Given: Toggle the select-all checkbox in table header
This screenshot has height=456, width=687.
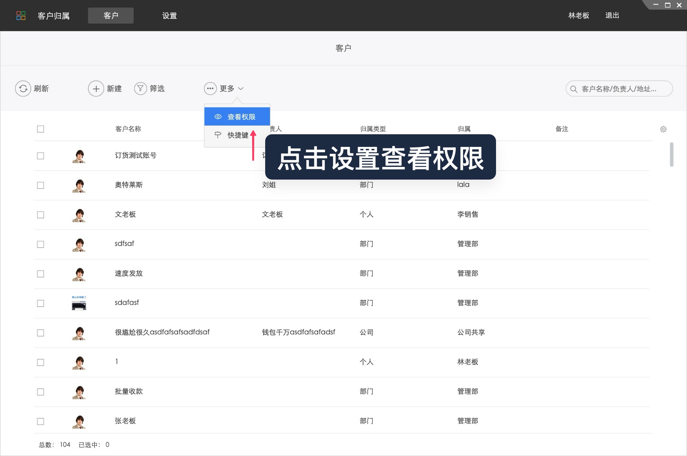Looking at the screenshot, I should pyautogui.click(x=41, y=129).
